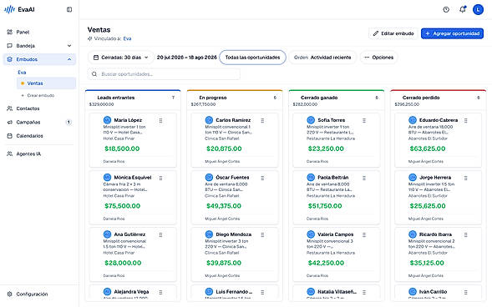Open the Jorge Herrera opportunity name
This screenshot has height=307, width=492.
pos(435,178)
